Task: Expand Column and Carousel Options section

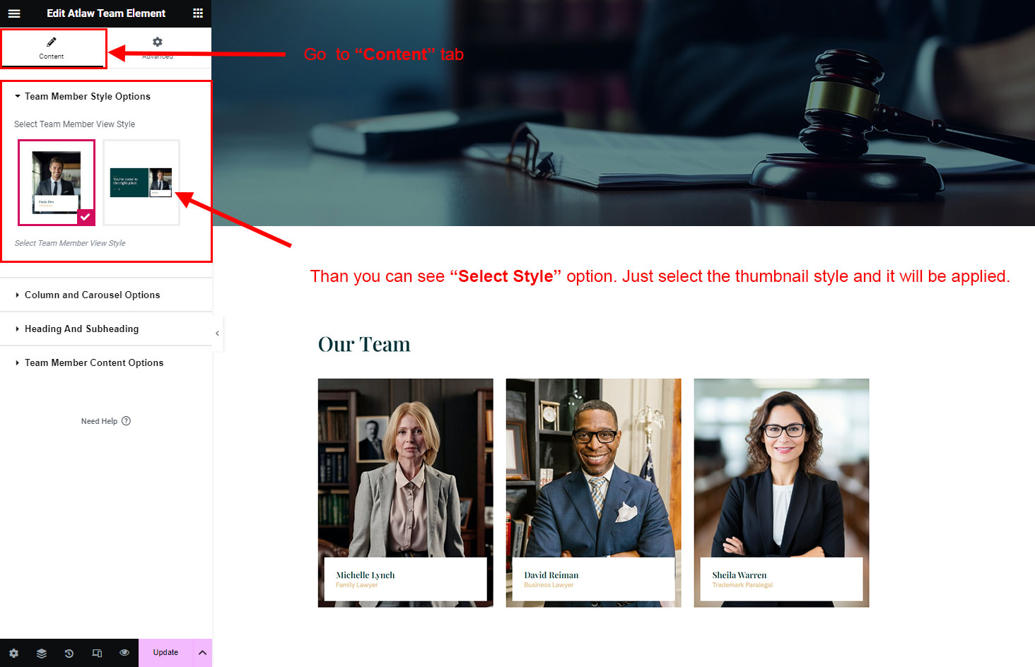Action: pyautogui.click(x=106, y=295)
